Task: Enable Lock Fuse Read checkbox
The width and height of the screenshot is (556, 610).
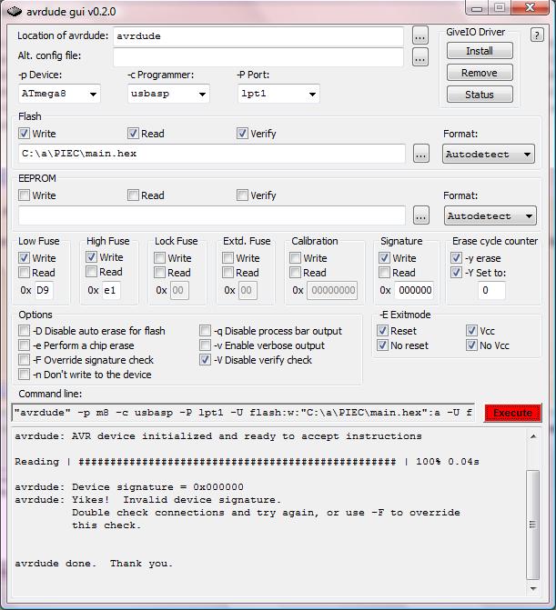Action: pyautogui.click(x=159, y=273)
